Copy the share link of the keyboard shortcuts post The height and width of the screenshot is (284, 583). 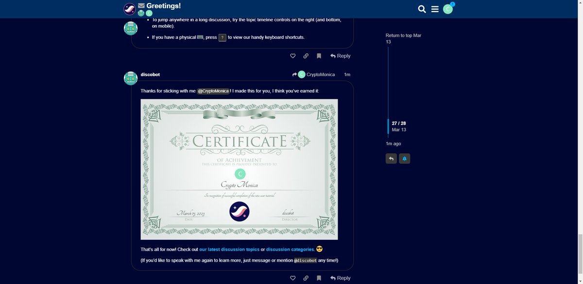tap(306, 56)
